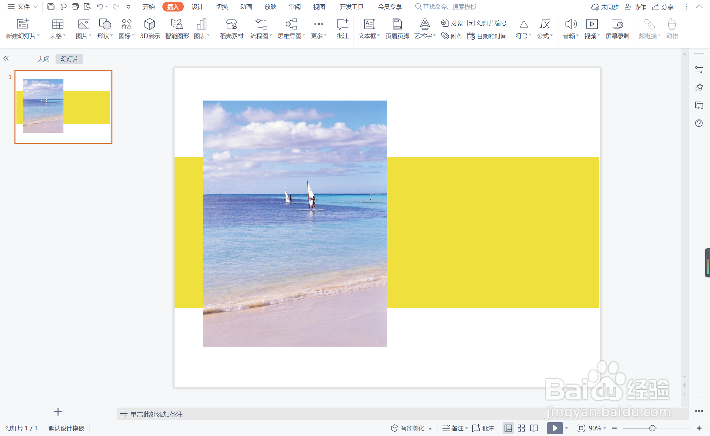The height and width of the screenshot is (436, 710).
Task: Insert 艺术字 word art
Action: click(425, 29)
